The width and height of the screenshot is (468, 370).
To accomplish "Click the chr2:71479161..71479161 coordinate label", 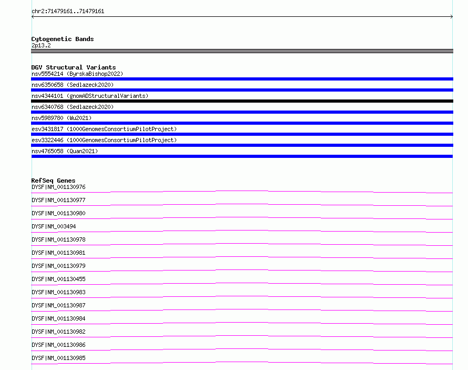I will point(68,12).
